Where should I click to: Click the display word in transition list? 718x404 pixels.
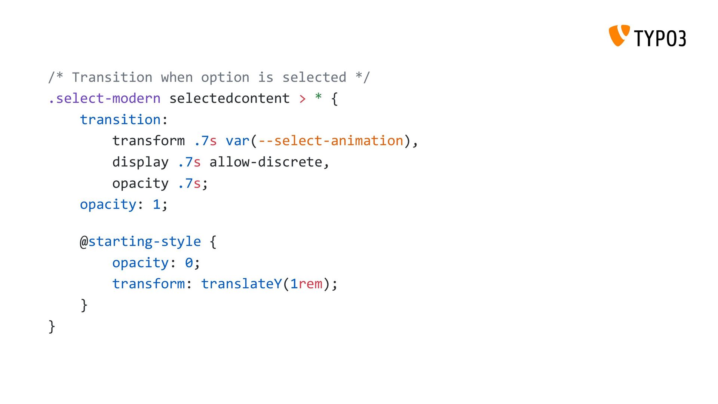[141, 162]
